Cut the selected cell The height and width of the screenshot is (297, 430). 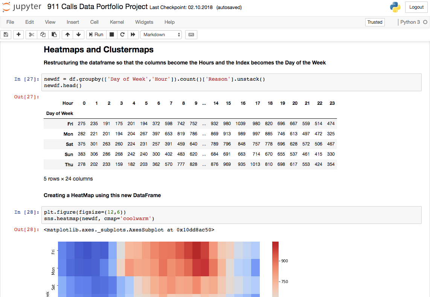(31, 34)
